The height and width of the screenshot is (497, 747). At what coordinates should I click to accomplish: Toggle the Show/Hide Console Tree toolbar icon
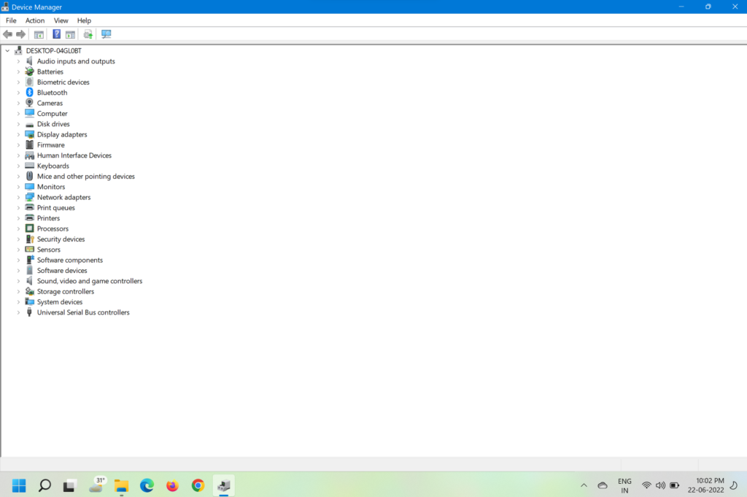tap(39, 34)
